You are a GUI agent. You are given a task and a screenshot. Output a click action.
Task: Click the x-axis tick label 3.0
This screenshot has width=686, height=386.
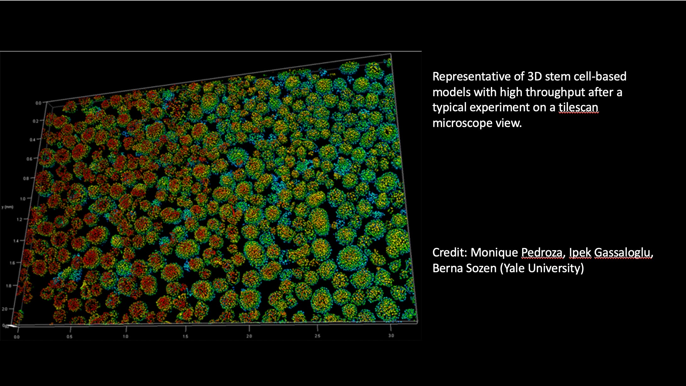[391, 336]
